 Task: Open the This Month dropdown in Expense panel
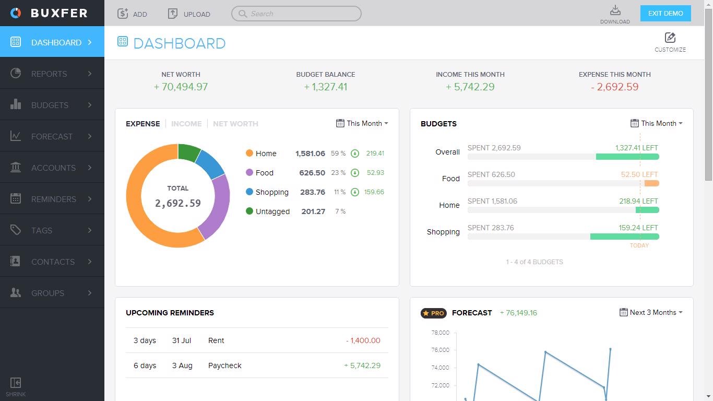pyautogui.click(x=362, y=123)
